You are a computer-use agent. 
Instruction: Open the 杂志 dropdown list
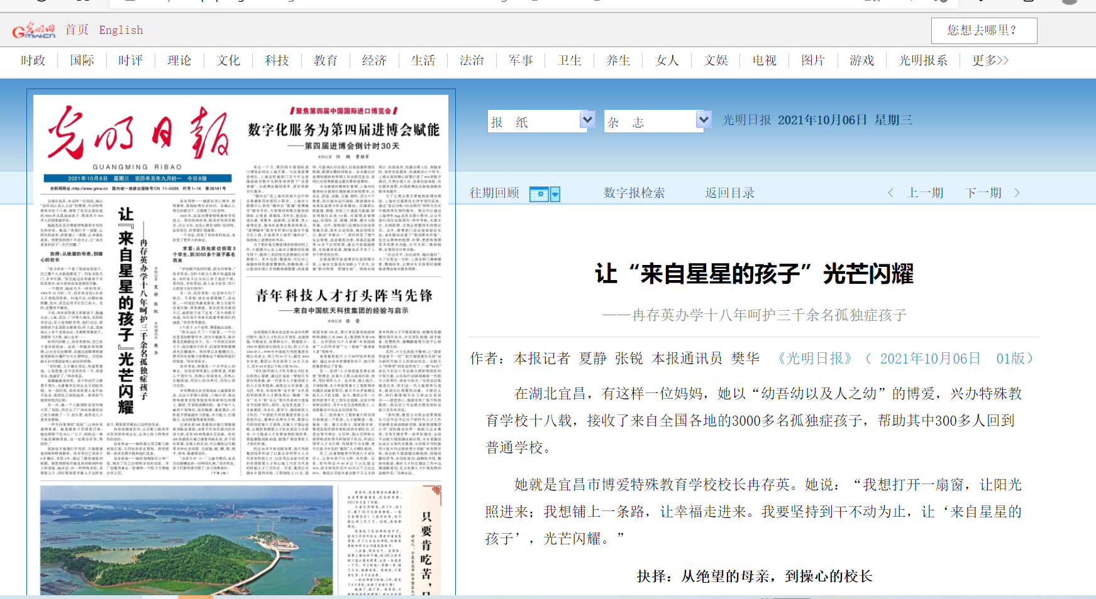[658, 121]
